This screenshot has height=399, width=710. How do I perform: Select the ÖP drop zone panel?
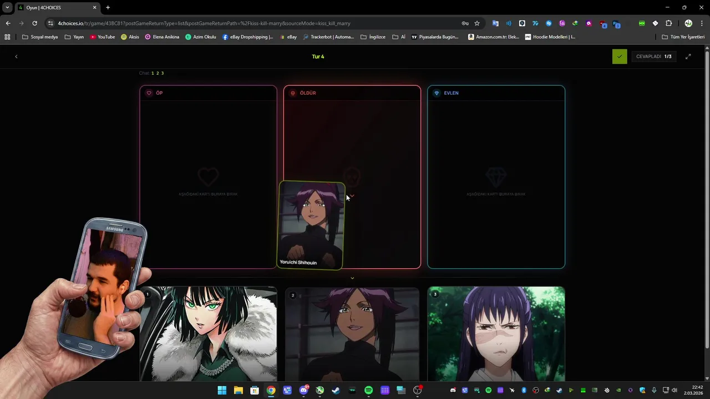pos(208,177)
